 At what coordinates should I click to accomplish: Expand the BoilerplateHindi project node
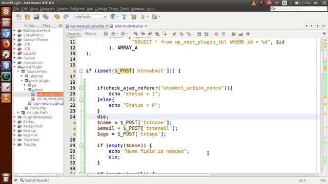[x=15, y=31]
